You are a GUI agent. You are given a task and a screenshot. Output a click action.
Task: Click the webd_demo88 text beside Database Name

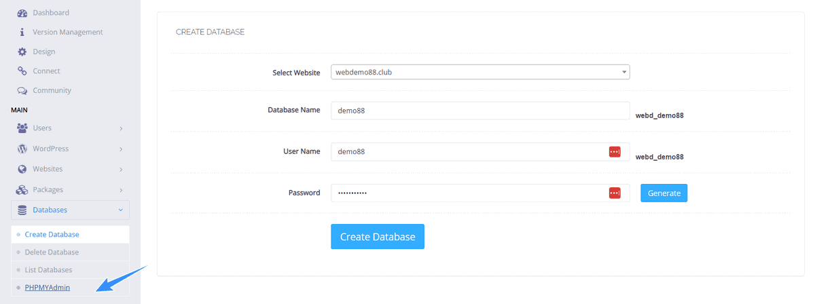(x=659, y=115)
